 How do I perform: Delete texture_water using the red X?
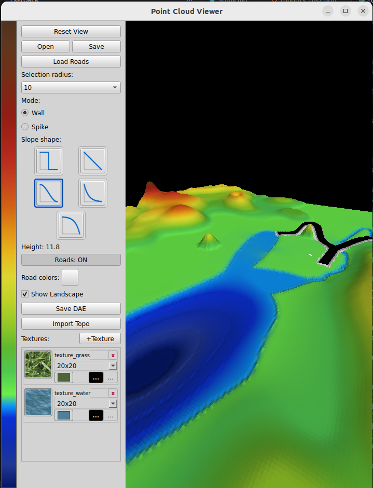tap(113, 394)
